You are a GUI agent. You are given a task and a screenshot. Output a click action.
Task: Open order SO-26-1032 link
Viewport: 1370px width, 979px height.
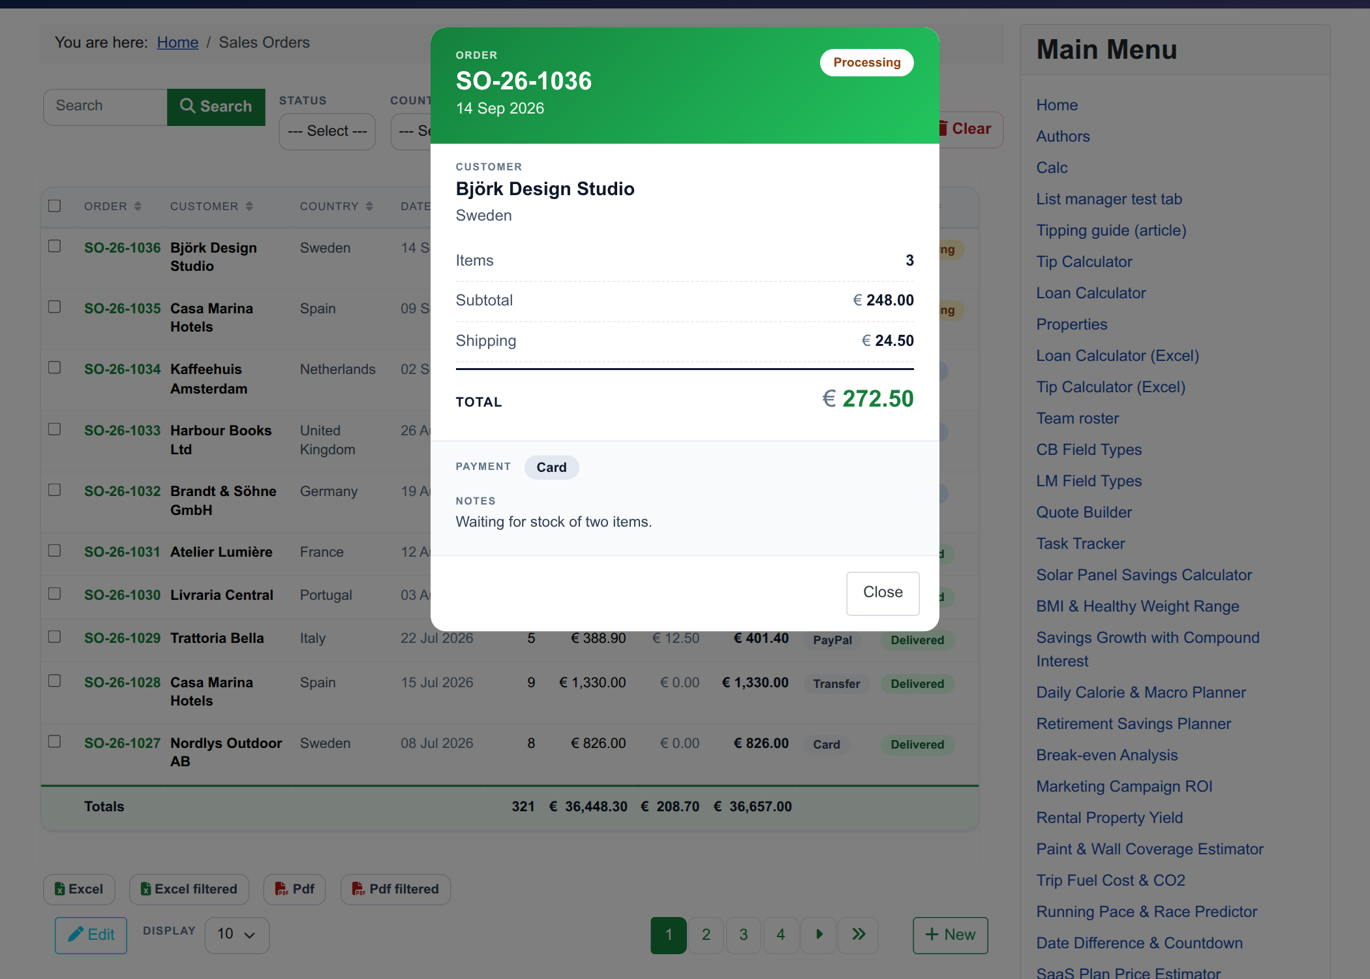click(x=122, y=491)
